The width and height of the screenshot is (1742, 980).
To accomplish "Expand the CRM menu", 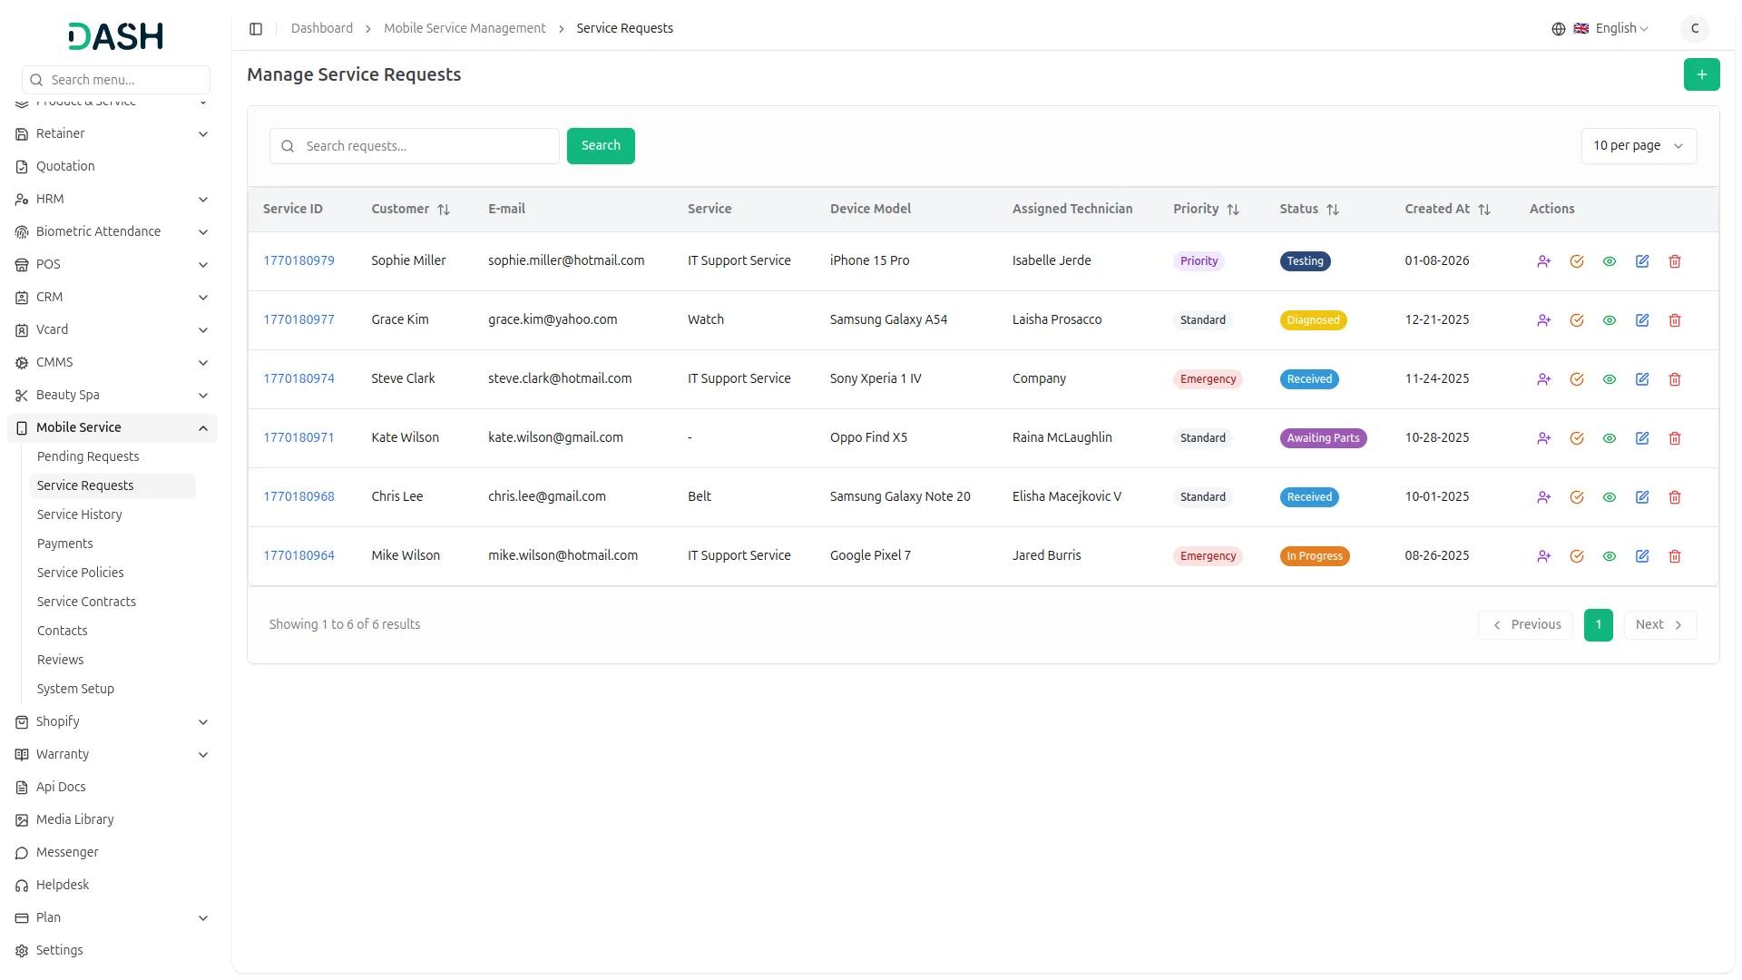I will click(113, 298).
